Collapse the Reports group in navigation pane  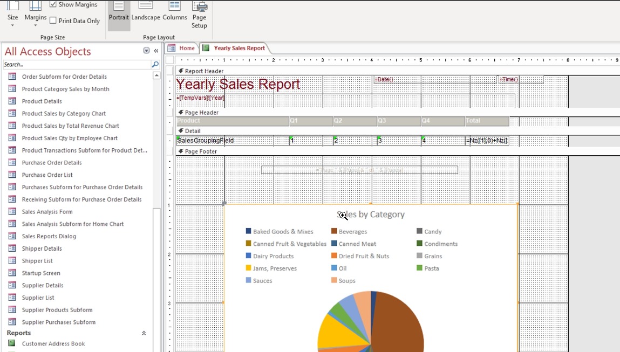(x=144, y=333)
